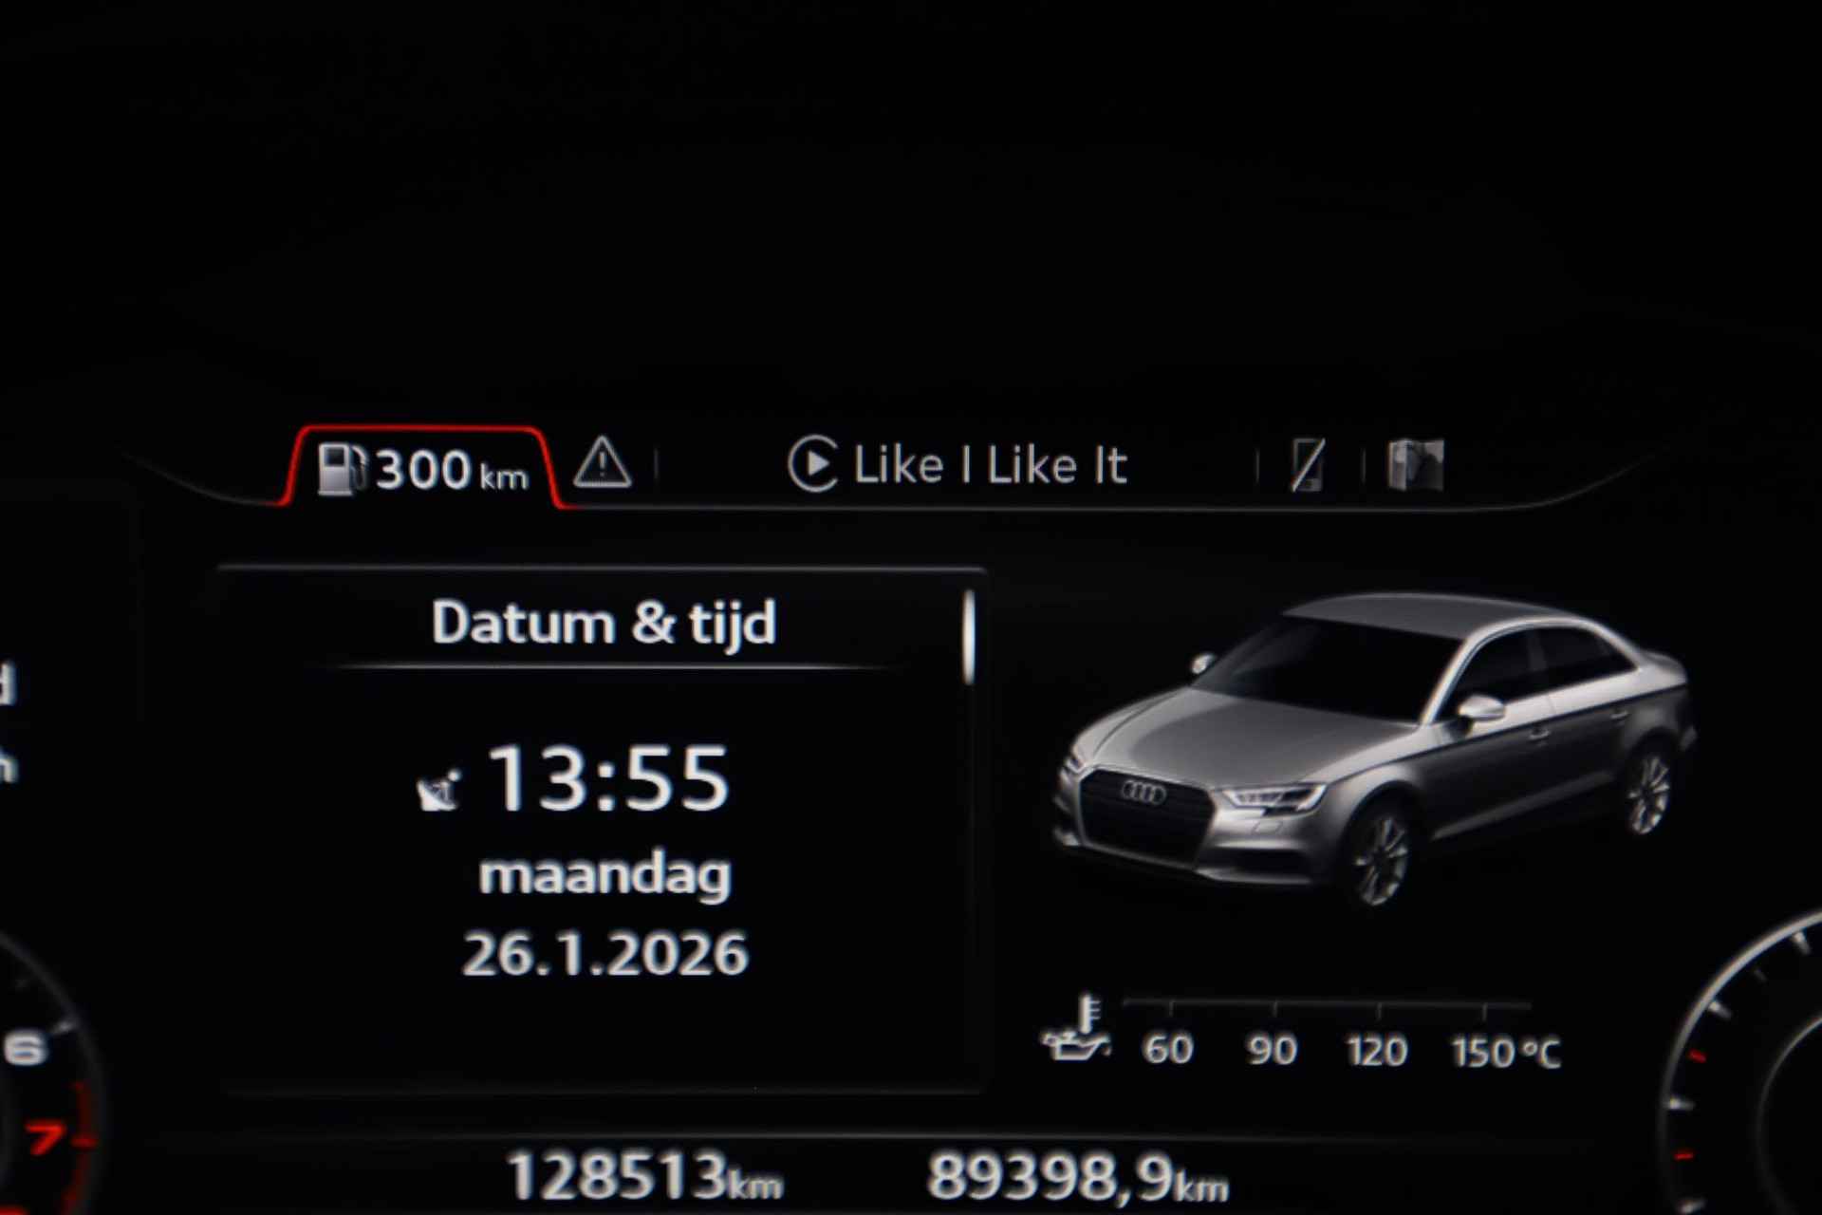Screen dimensions: 1822x1215
Task: Select the Like I Like It track
Action: pyautogui.click(x=990, y=466)
